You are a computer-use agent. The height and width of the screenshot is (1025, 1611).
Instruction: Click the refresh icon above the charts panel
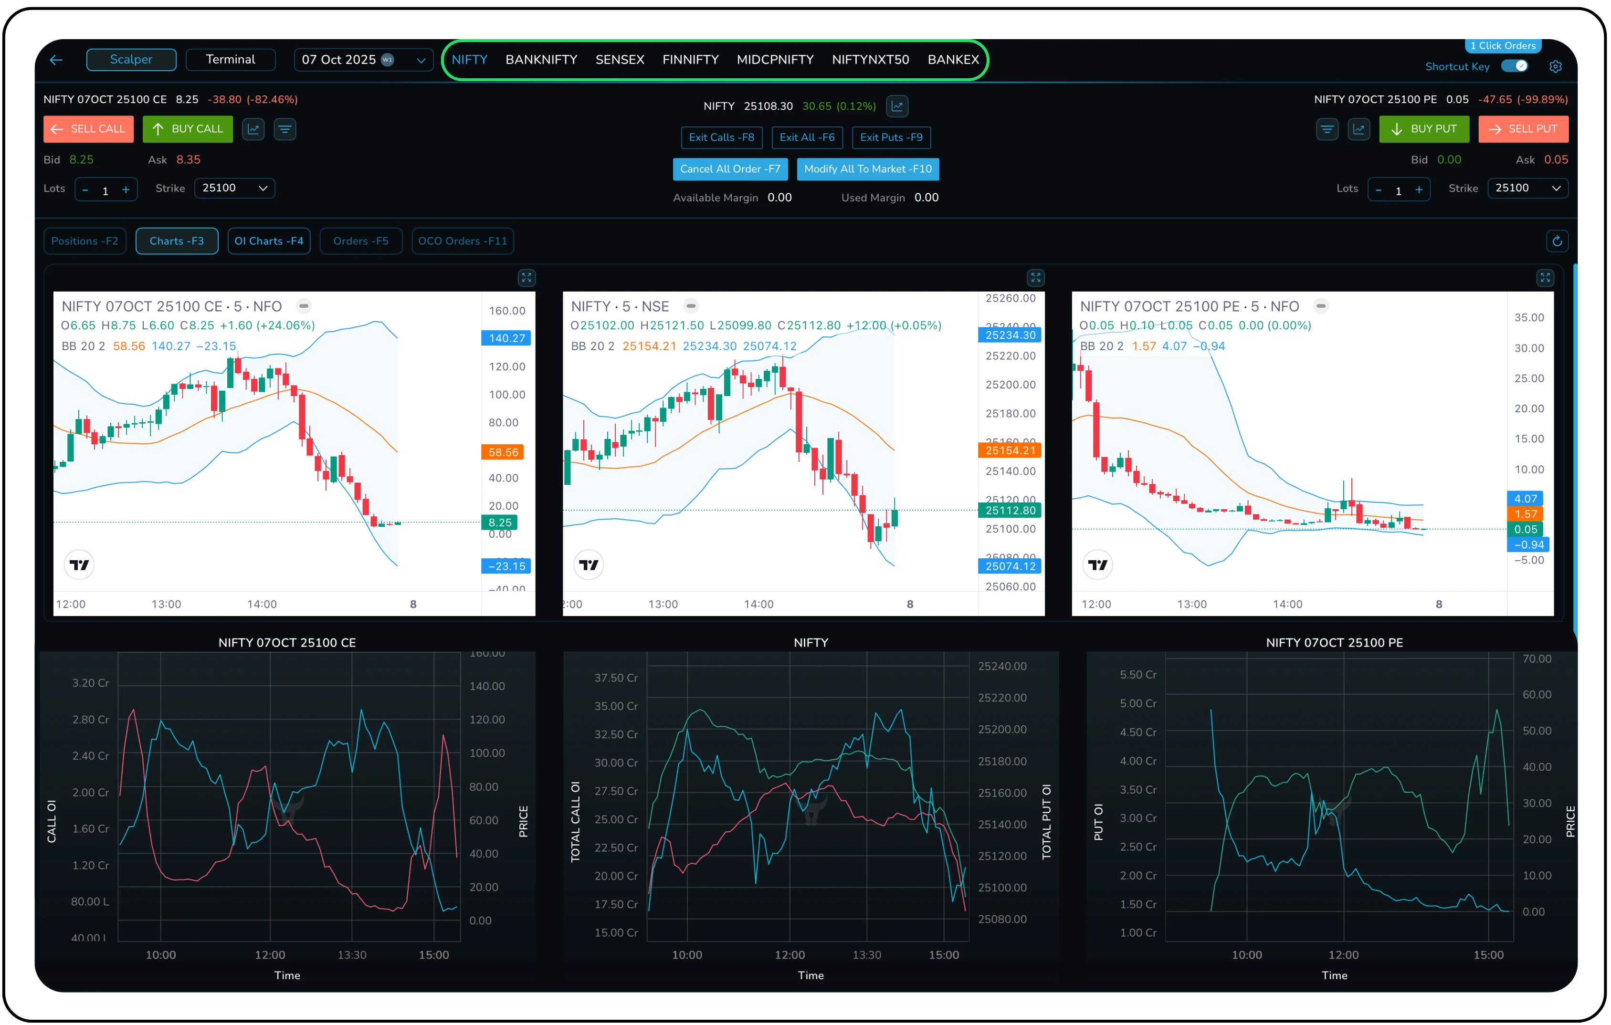tap(1558, 241)
